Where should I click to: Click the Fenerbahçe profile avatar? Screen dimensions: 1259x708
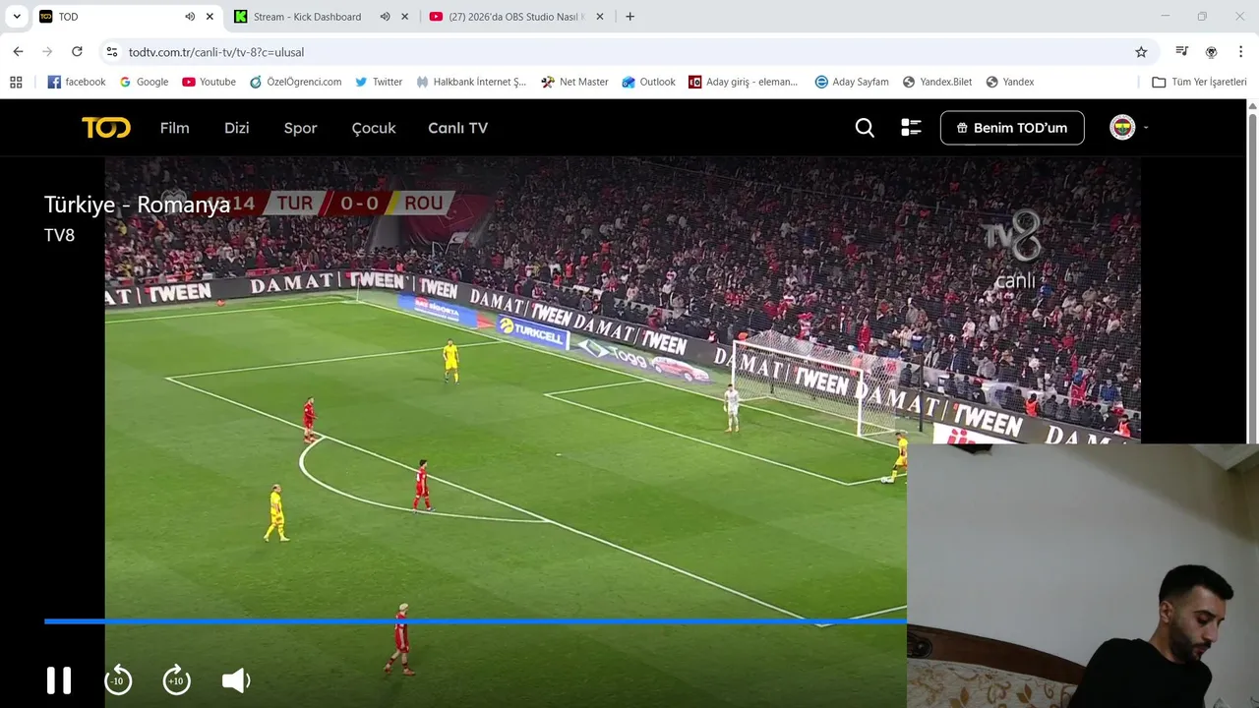pyautogui.click(x=1122, y=127)
